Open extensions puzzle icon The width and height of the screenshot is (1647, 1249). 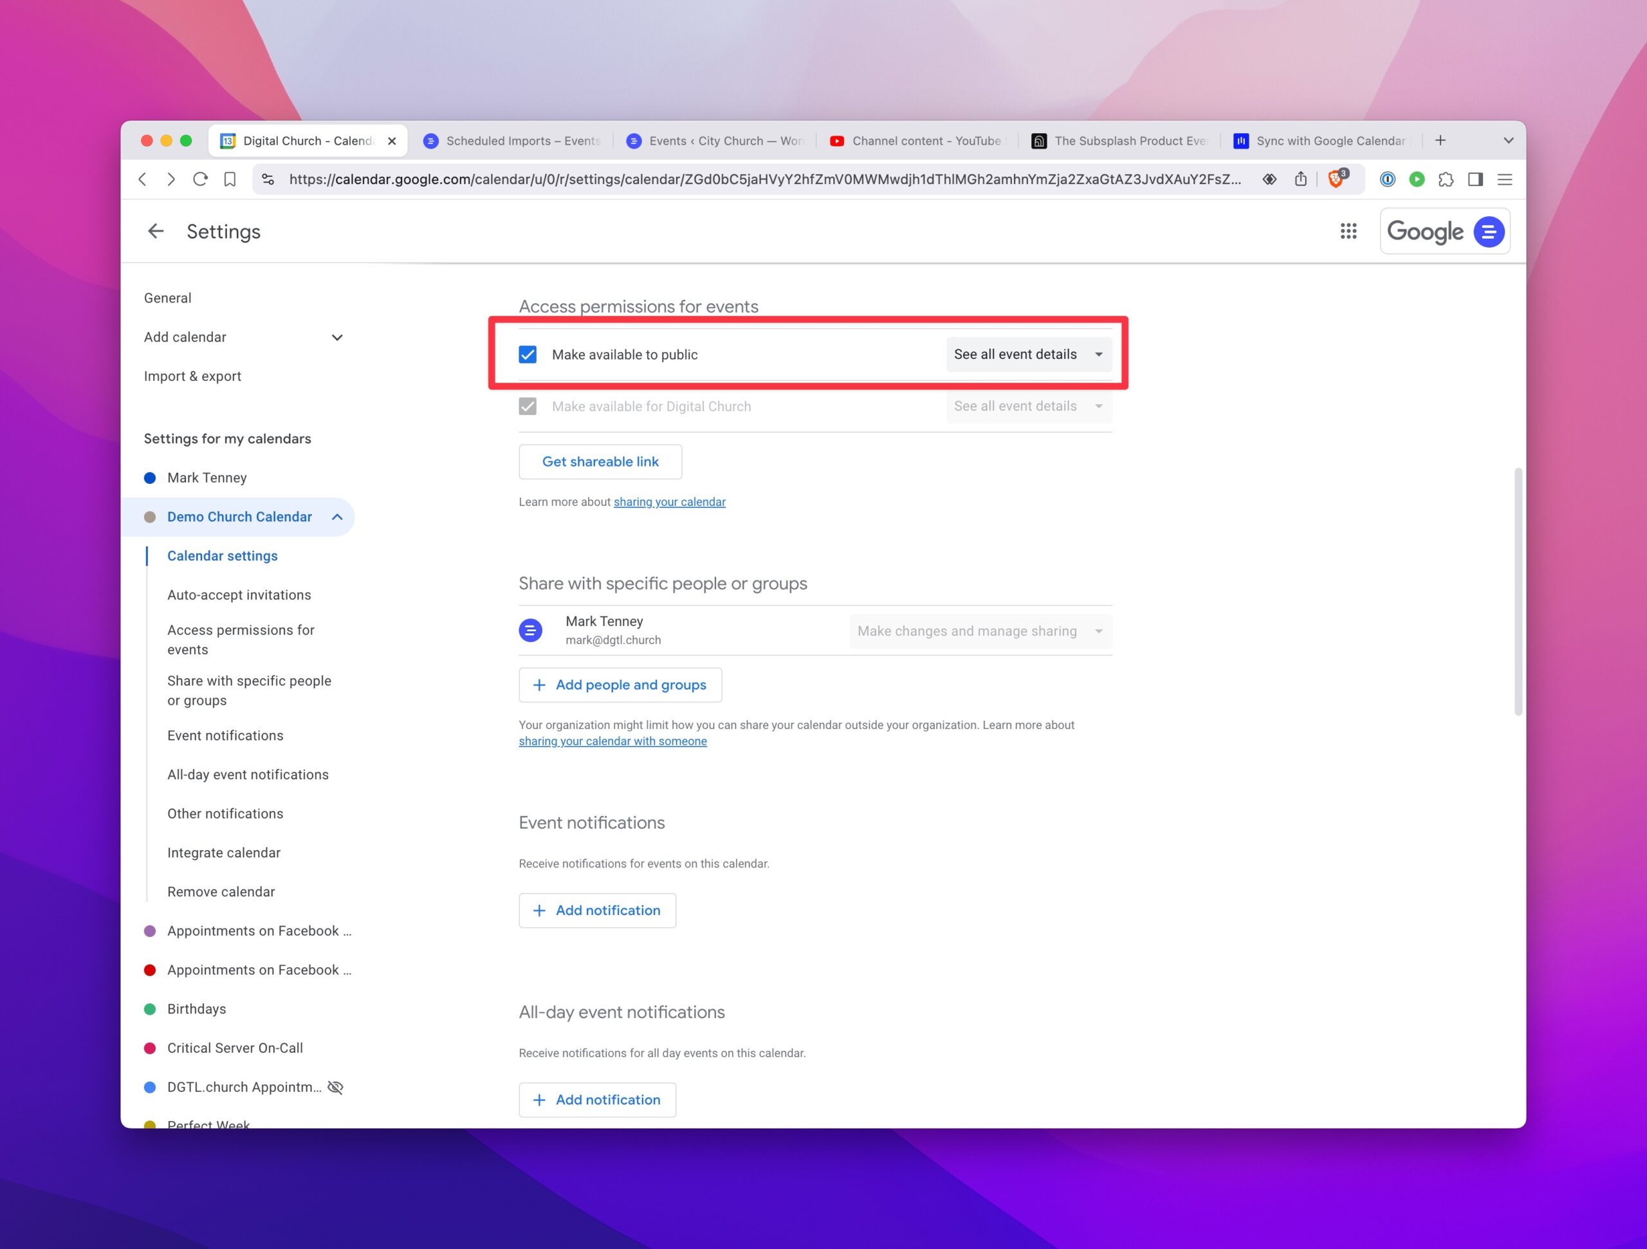[x=1446, y=180]
